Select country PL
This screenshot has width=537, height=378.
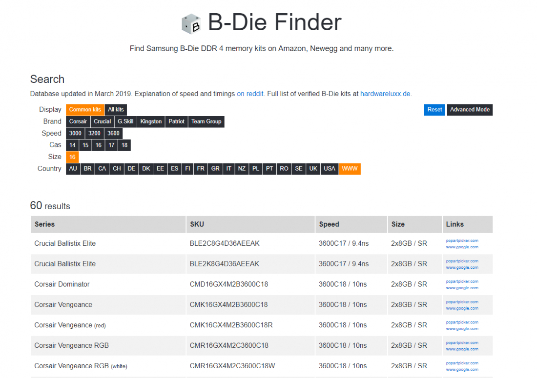point(256,169)
